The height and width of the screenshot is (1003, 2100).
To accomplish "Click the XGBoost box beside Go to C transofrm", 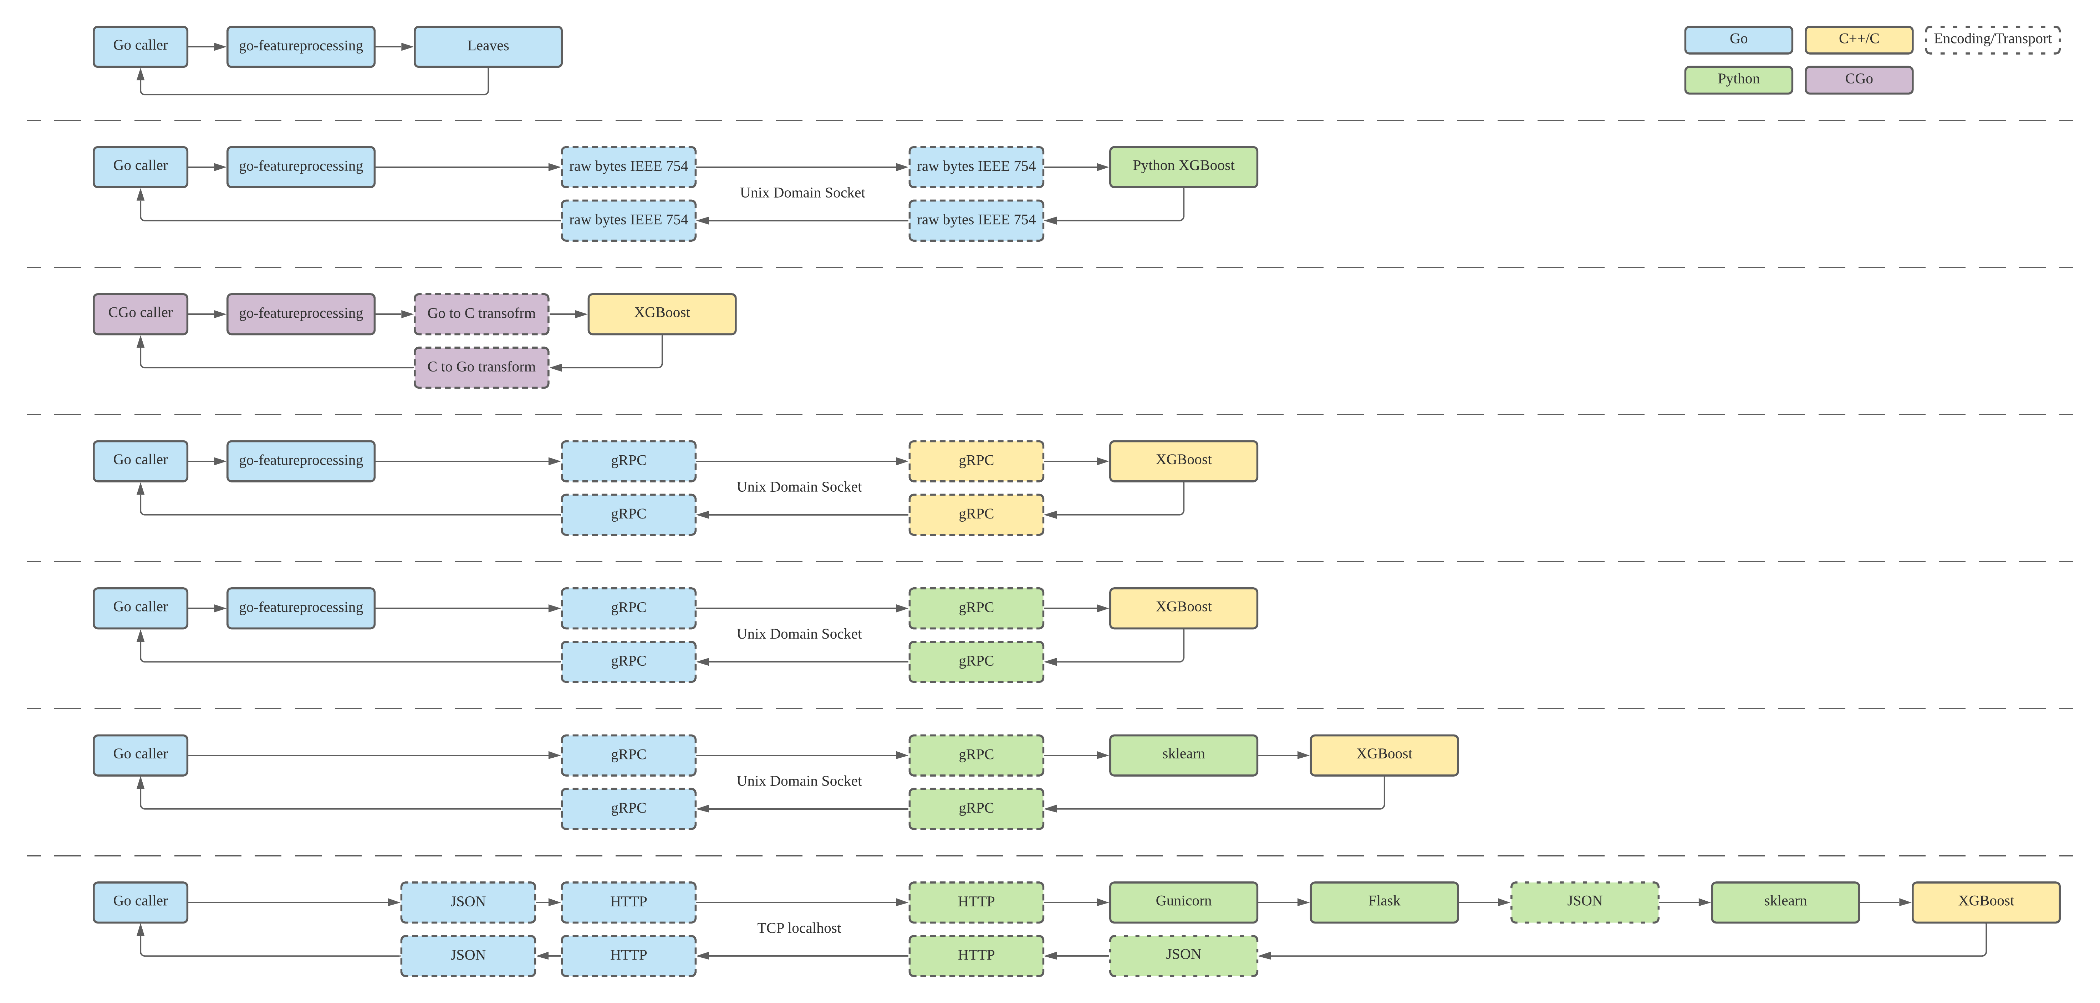I will point(661,314).
